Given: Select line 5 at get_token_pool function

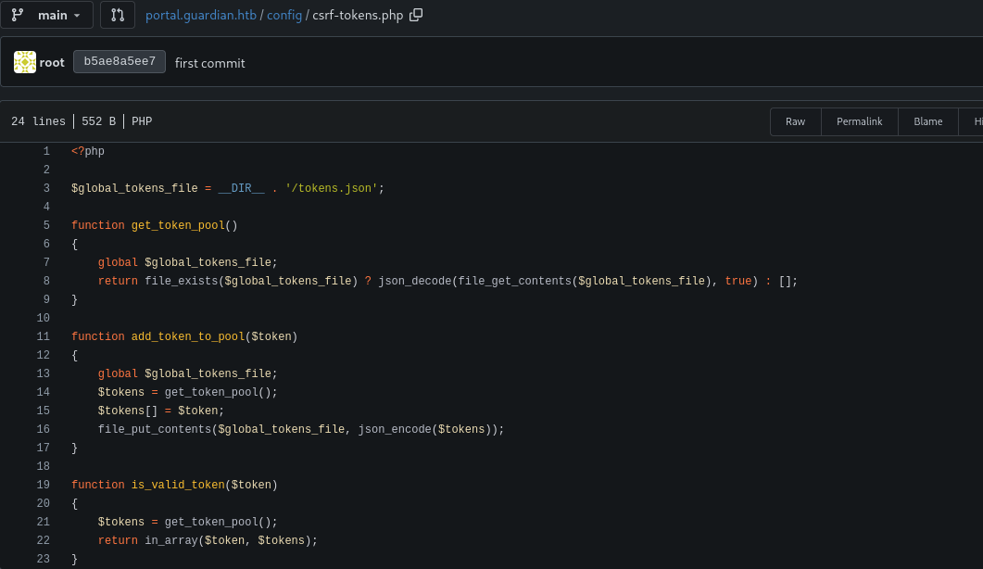Looking at the screenshot, I should tap(45, 225).
